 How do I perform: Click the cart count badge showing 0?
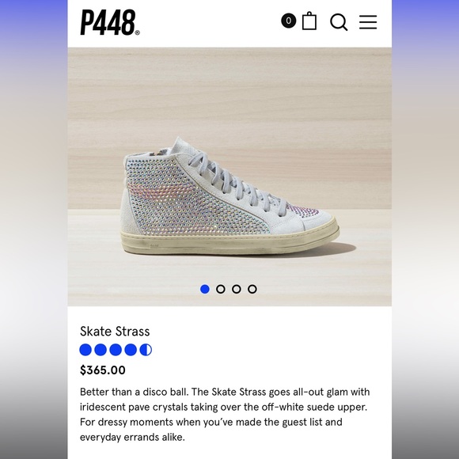tap(289, 21)
